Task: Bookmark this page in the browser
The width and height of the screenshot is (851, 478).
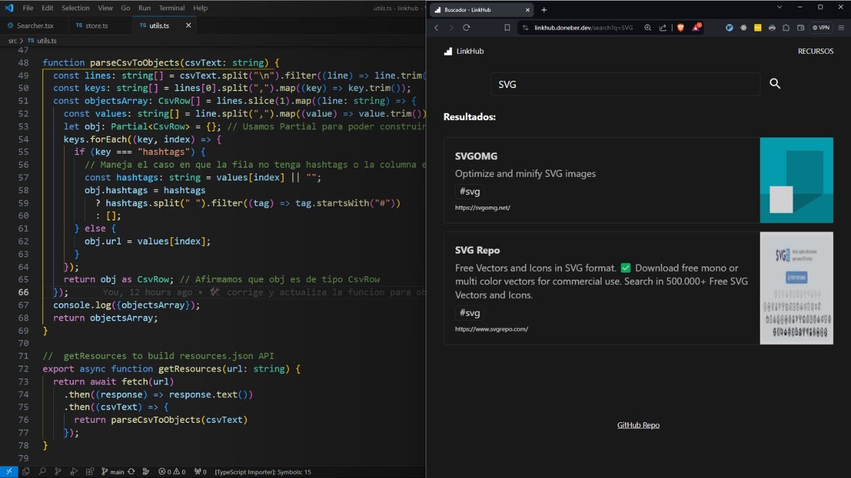Action: tap(507, 28)
